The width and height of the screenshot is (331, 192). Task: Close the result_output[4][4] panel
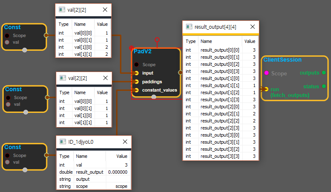click(252, 27)
